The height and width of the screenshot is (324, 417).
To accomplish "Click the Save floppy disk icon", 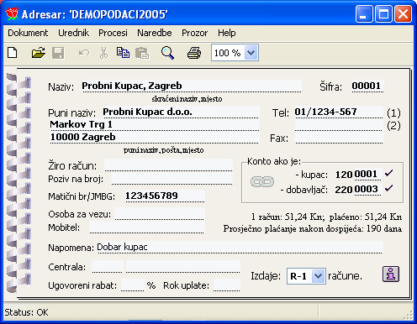I will click(x=58, y=53).
